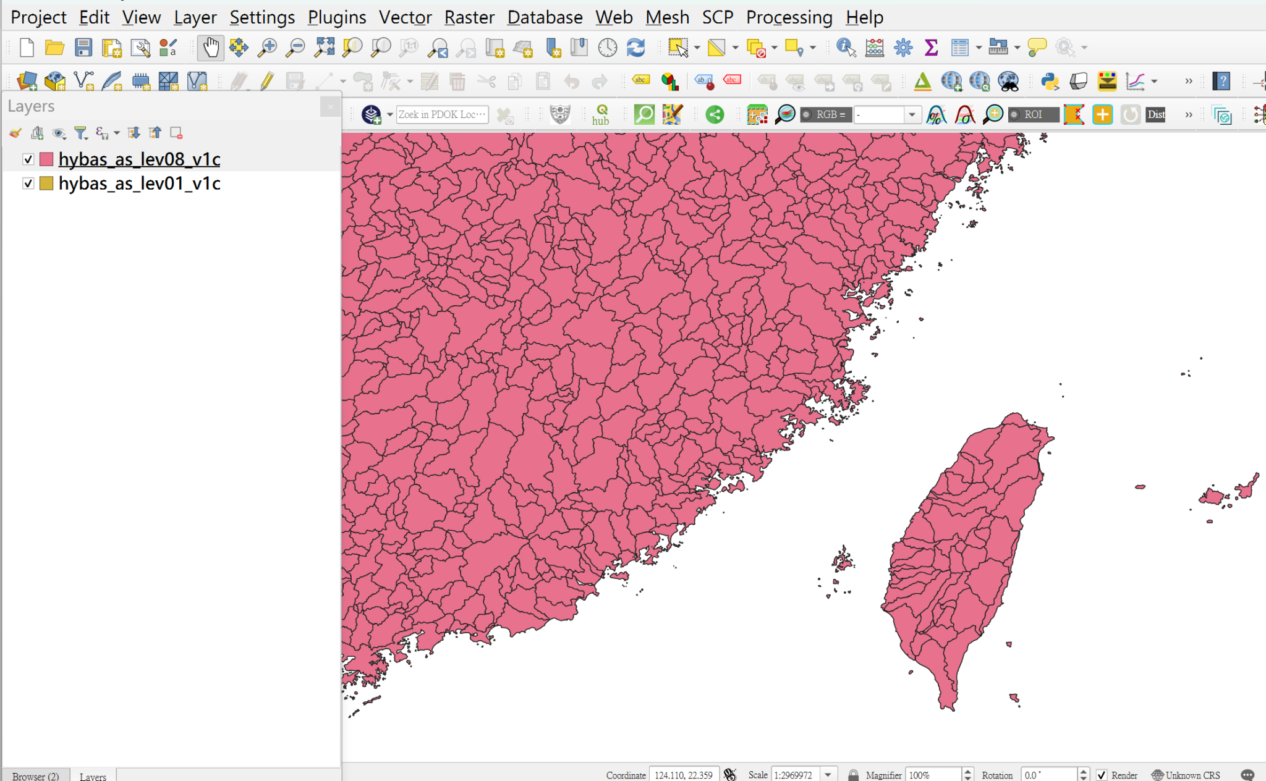
Task: Filter legend in Layers panel
Action: 80,133
